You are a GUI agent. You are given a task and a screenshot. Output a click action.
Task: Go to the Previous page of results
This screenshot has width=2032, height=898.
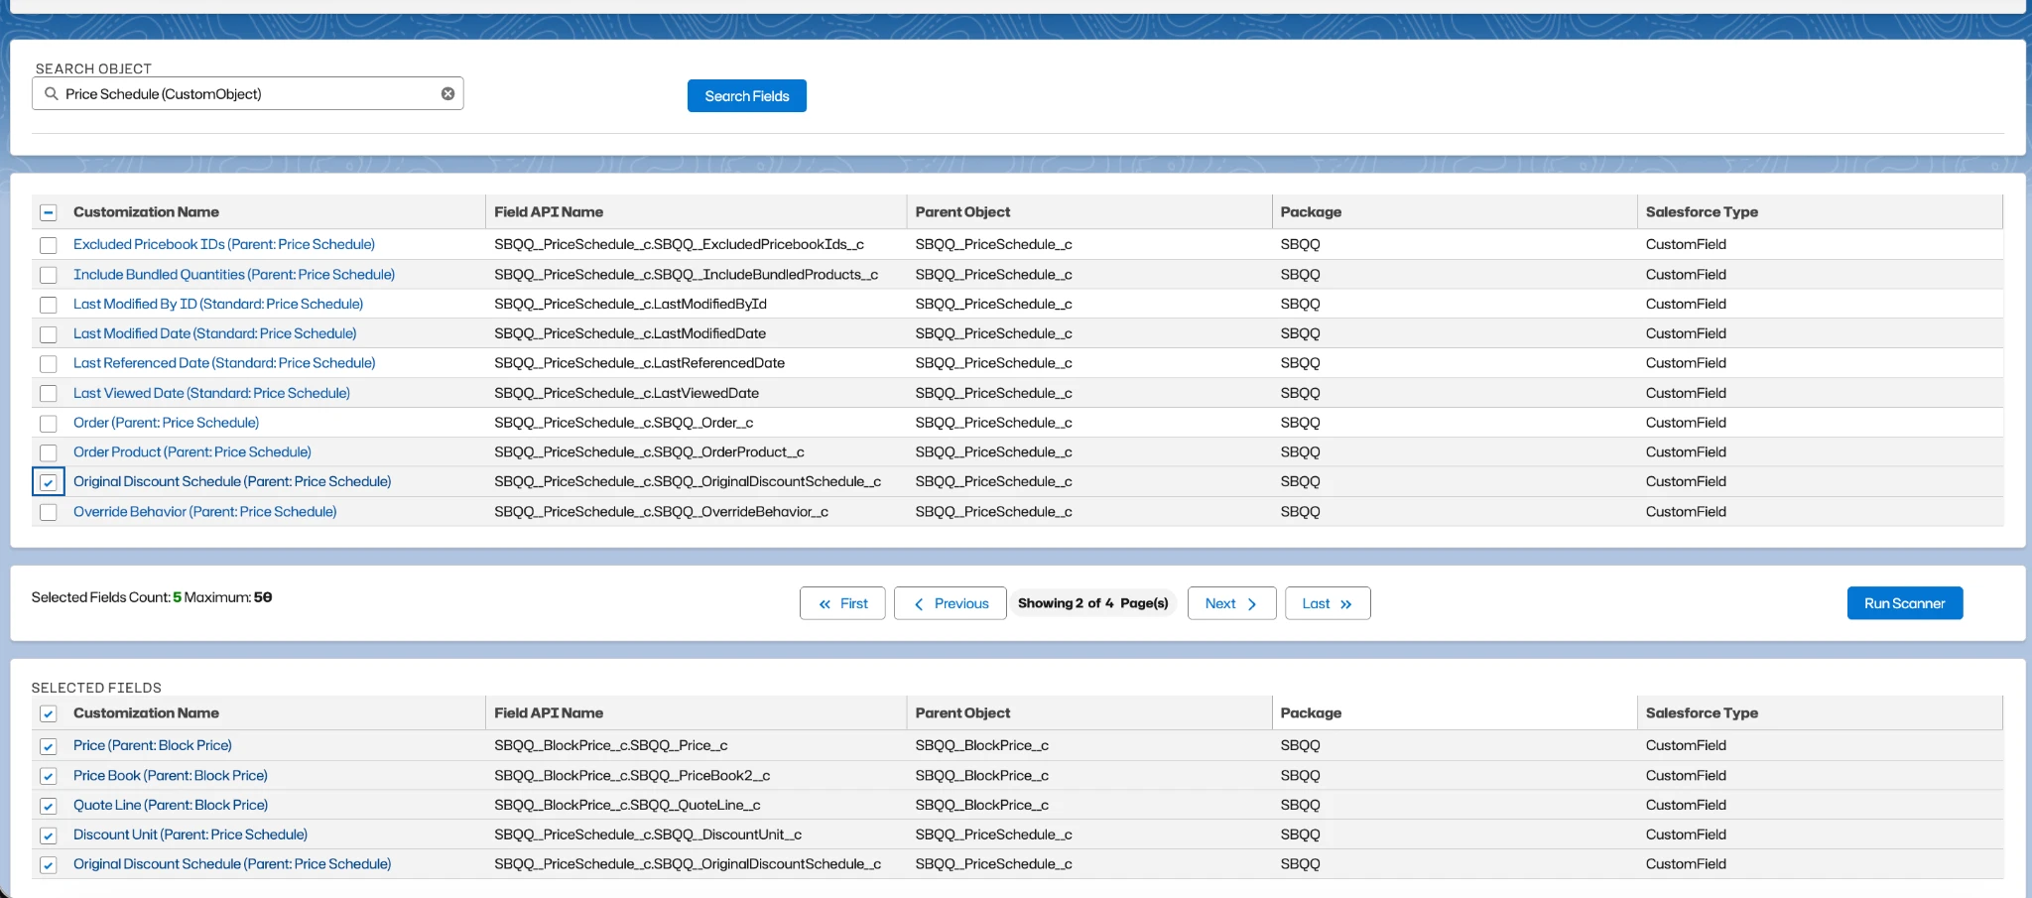click(x=950, y=603)
